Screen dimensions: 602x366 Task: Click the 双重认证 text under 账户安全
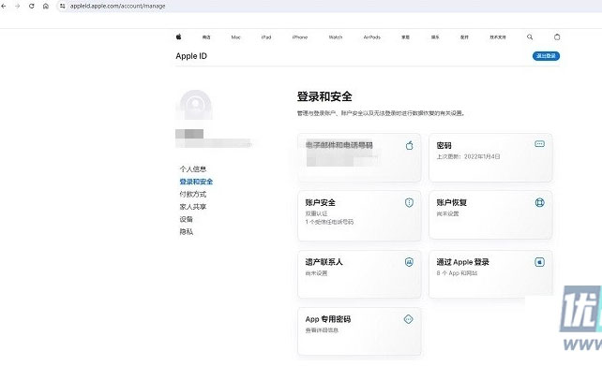tap(316, 213)
